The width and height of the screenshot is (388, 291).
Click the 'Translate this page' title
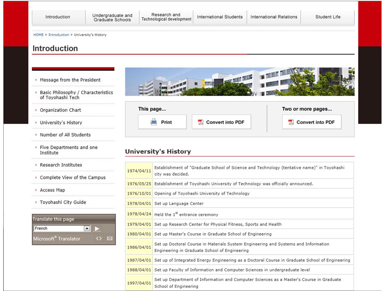53,219
